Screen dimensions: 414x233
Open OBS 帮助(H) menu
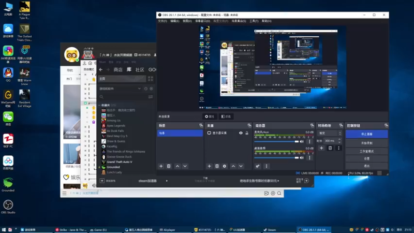(x=267, y=21)
